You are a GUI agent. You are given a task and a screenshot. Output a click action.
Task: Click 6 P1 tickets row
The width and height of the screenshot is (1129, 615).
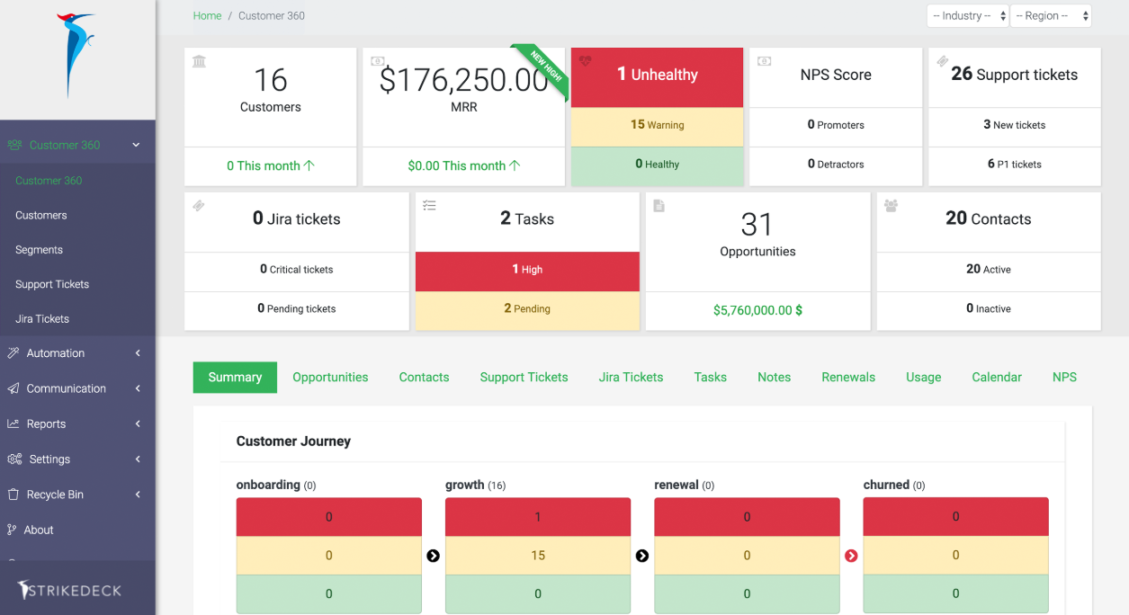point(1015,165)
